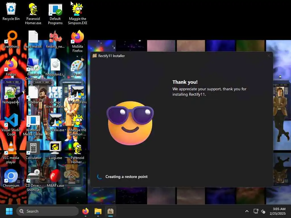Open the muted volume tray icon
The width and height of the screenshot is (291, 218).
tap(263, 211)
